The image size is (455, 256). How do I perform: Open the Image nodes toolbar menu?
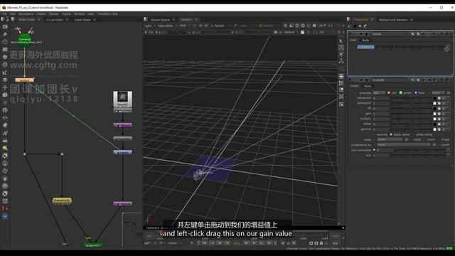click(5, 27)
